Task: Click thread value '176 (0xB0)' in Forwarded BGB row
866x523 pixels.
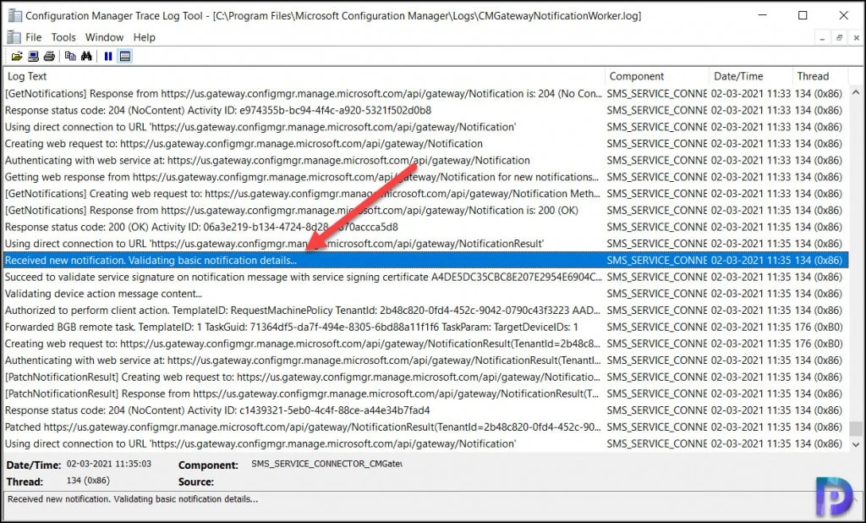Action: (819, 327)
